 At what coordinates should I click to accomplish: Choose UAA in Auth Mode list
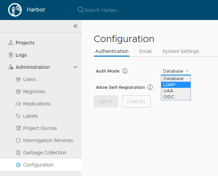[176, 91]
